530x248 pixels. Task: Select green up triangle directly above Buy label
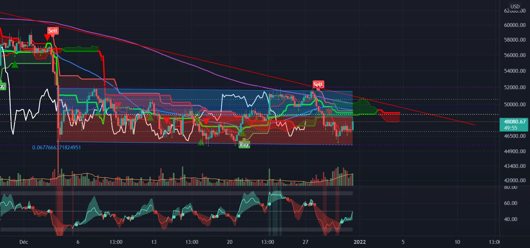242,134
